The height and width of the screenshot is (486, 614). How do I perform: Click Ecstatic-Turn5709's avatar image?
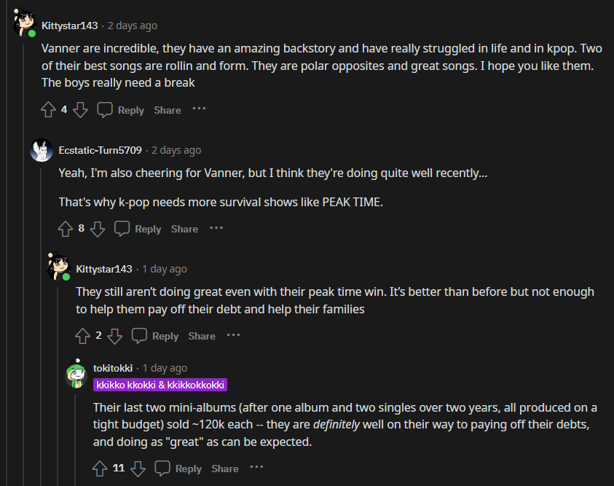[x=42, y=150]
